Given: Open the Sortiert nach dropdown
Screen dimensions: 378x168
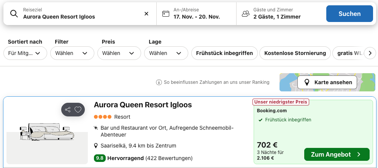Looking at the screenshot, I should [x=25, y=53].
